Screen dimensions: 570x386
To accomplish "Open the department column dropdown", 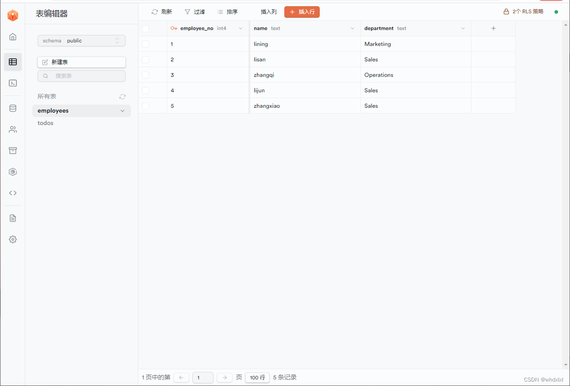I will (463, 28).
